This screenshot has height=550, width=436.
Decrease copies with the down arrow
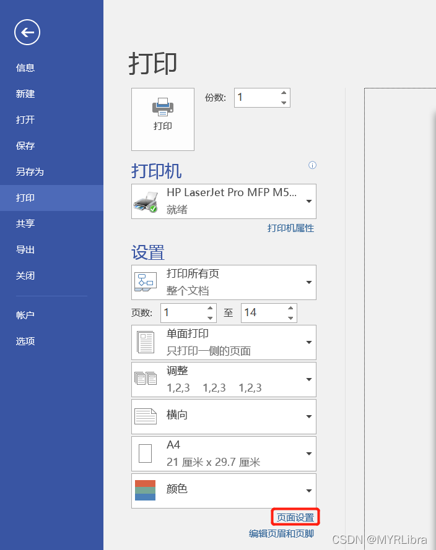284,103
